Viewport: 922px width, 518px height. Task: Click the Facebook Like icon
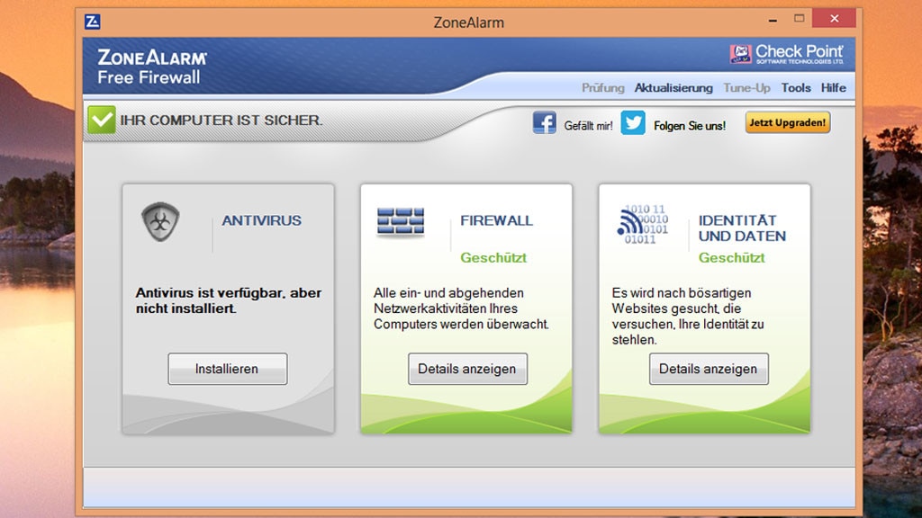[545, 122]
